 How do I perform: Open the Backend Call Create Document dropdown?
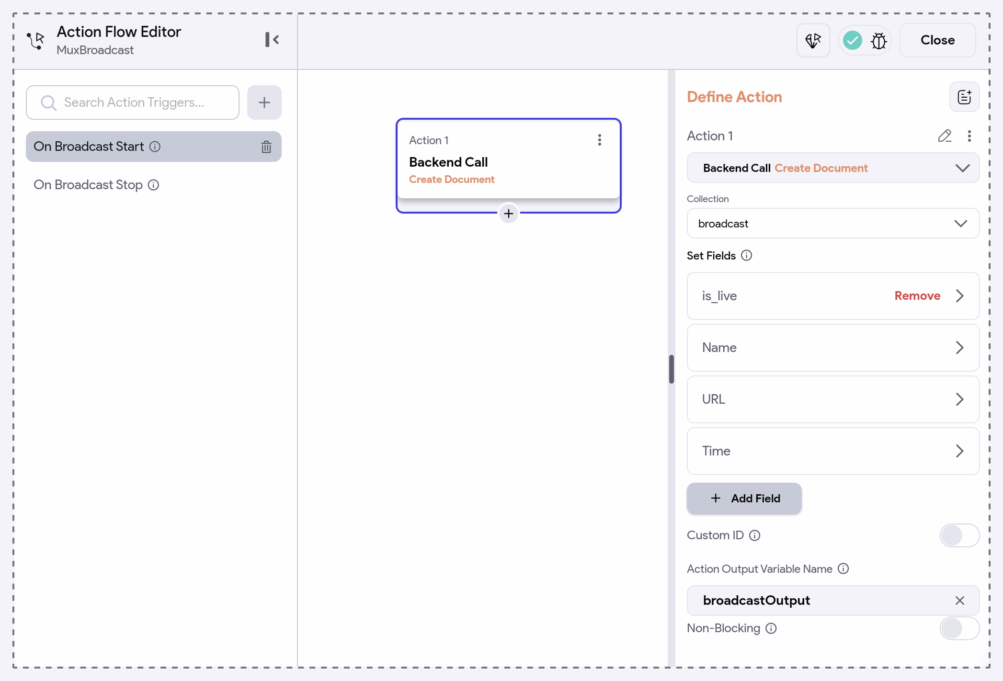833,168
